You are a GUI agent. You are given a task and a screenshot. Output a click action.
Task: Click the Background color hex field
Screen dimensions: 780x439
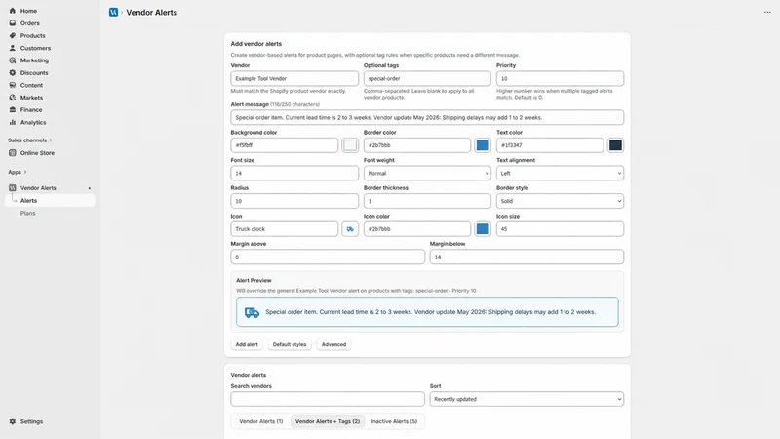point(285,145)
